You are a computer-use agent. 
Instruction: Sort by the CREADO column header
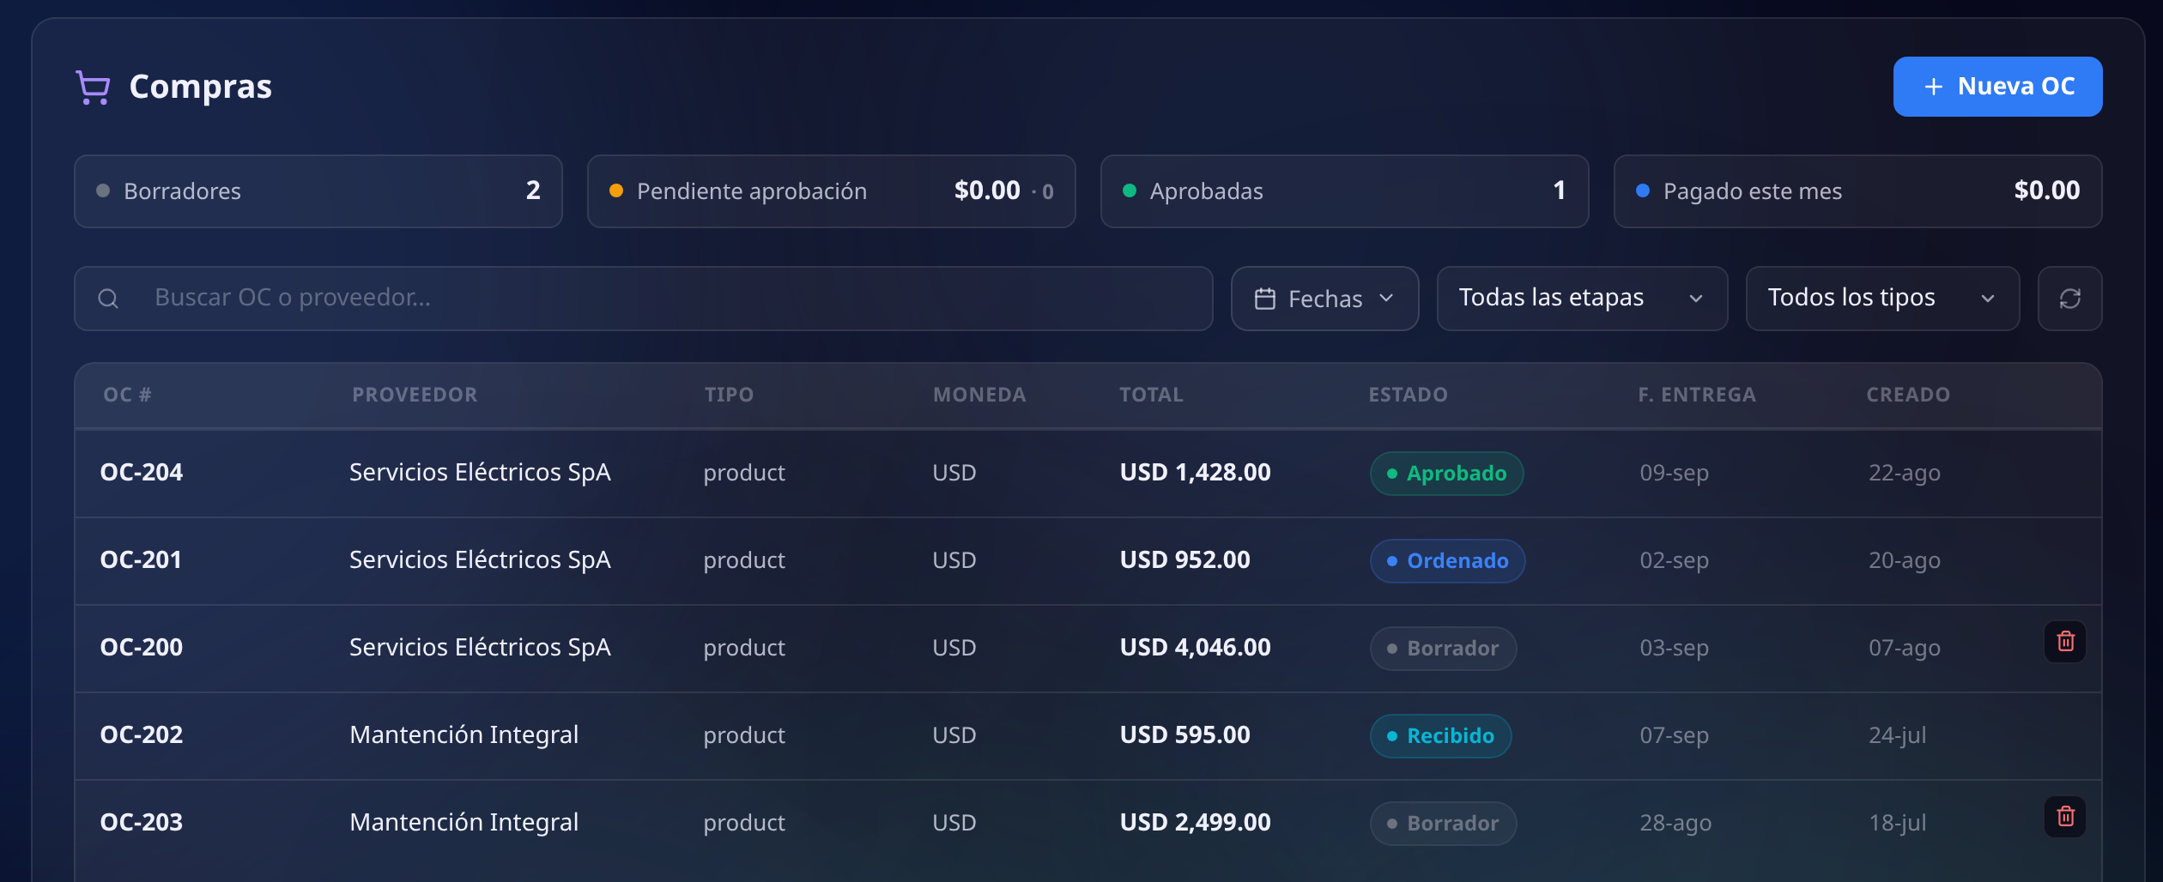click(x=1908, y=395)
